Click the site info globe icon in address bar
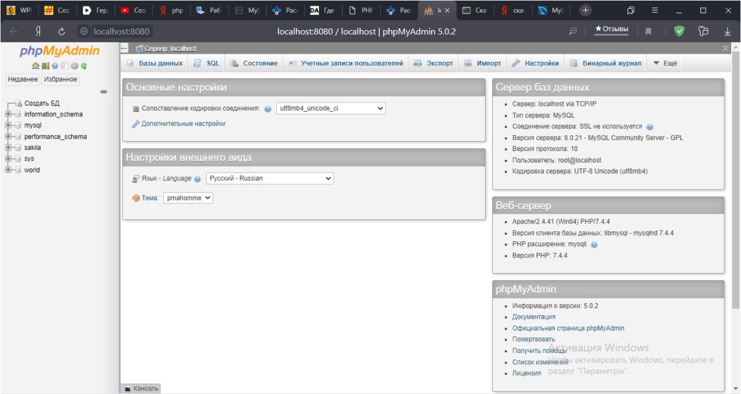The height and width of the screenshot is (394, 741). (84, 32)
